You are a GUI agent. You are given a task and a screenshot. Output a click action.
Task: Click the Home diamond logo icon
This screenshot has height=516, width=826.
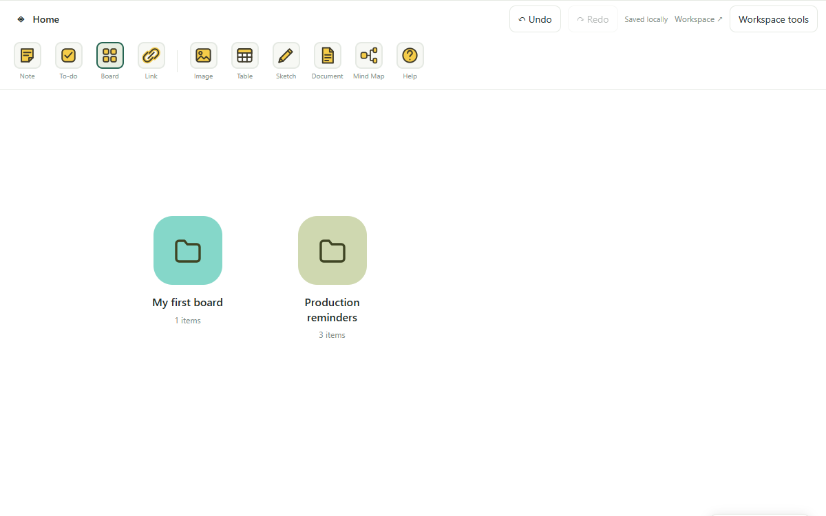click(21, 19)
